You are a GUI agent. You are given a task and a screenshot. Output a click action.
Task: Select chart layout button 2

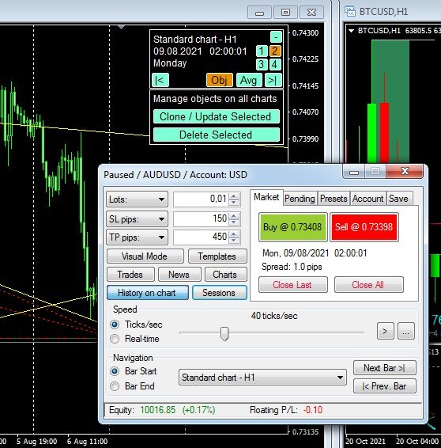275,51
